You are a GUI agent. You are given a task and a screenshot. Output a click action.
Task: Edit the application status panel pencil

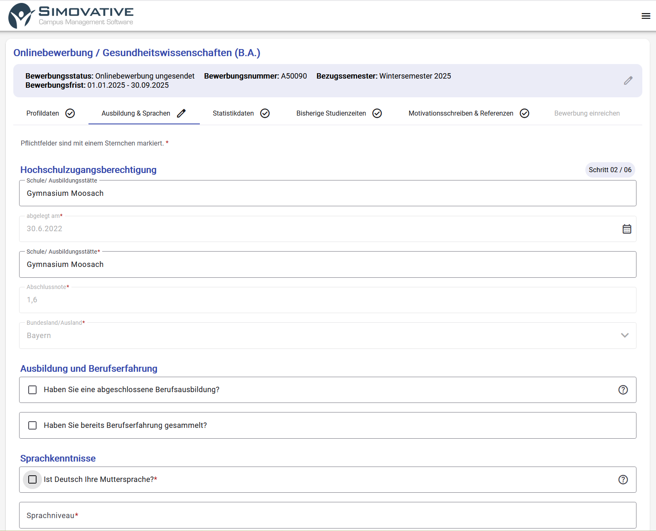click(x=628, y=81)
